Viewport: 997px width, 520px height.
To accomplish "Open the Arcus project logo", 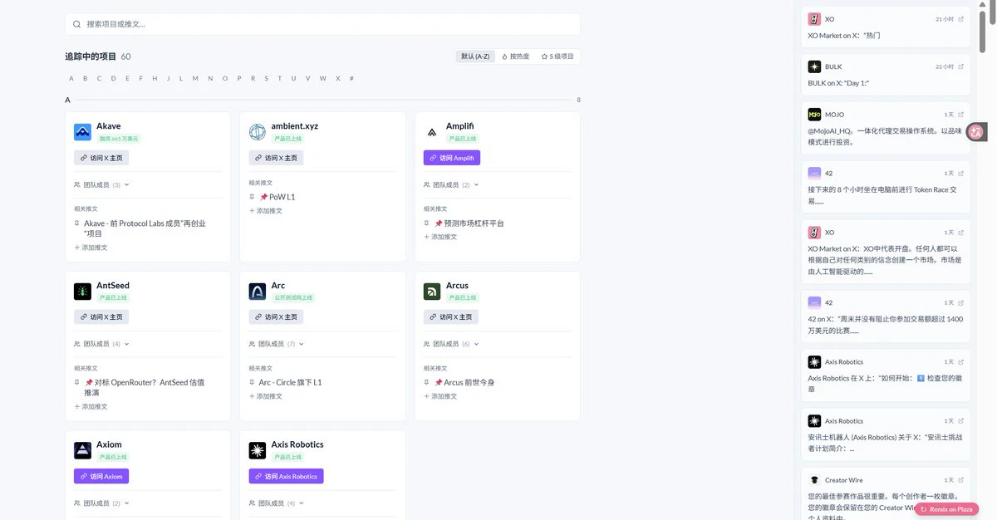I will [x=432, y=292].
